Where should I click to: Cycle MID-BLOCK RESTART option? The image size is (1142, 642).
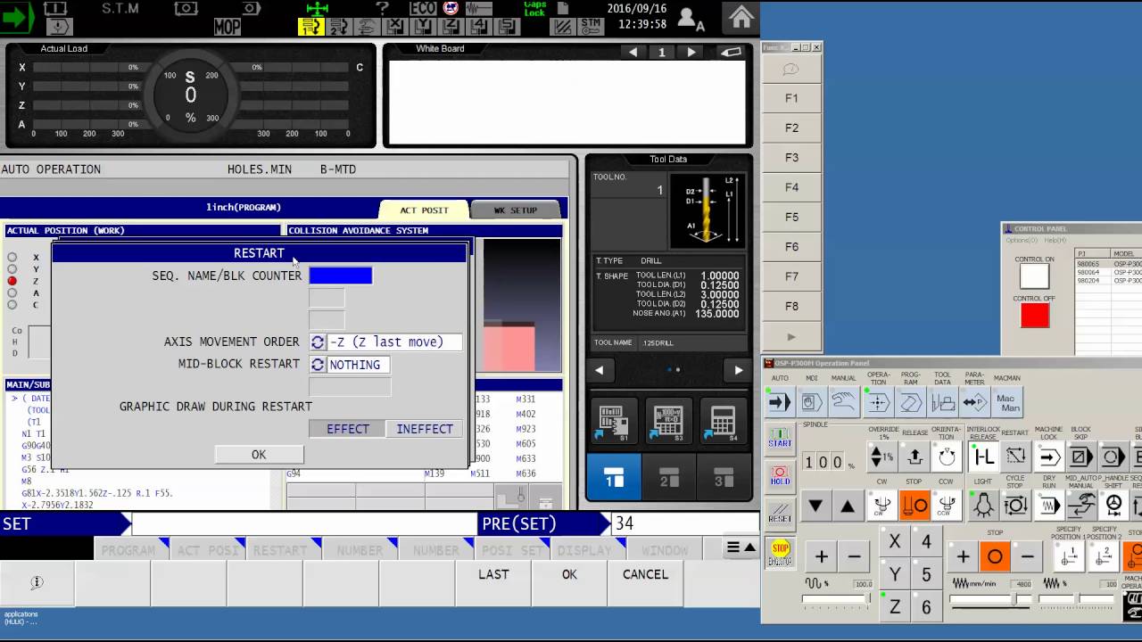(317, 365)
